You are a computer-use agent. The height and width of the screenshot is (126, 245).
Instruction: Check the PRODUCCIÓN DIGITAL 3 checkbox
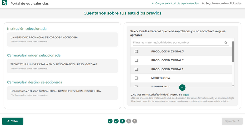[136, 51]
